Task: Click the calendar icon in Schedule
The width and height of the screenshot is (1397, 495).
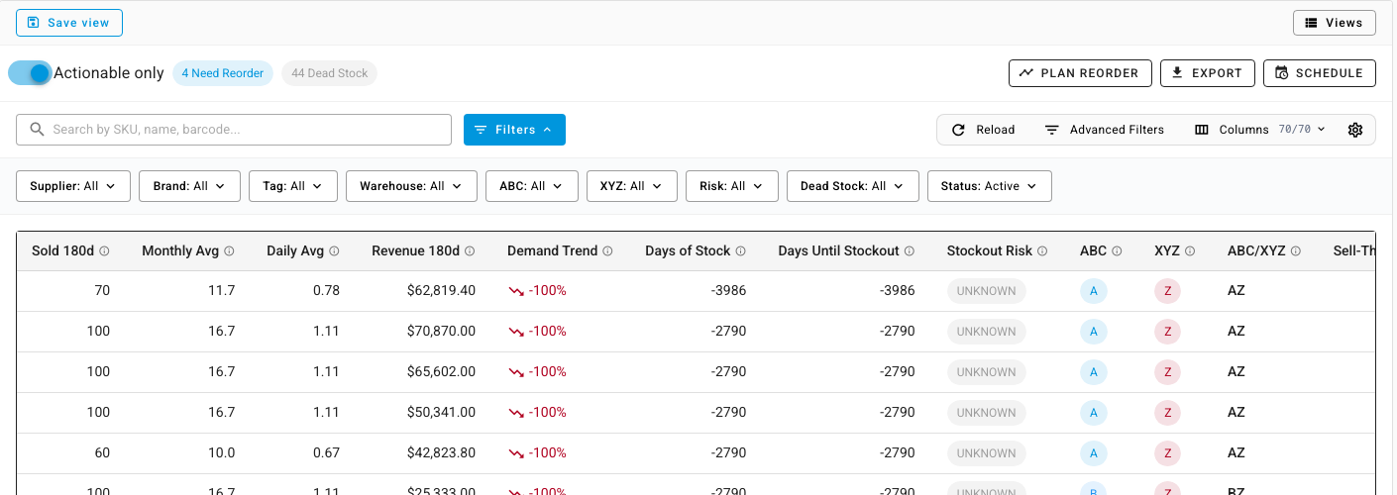Action: [1281, 73]
